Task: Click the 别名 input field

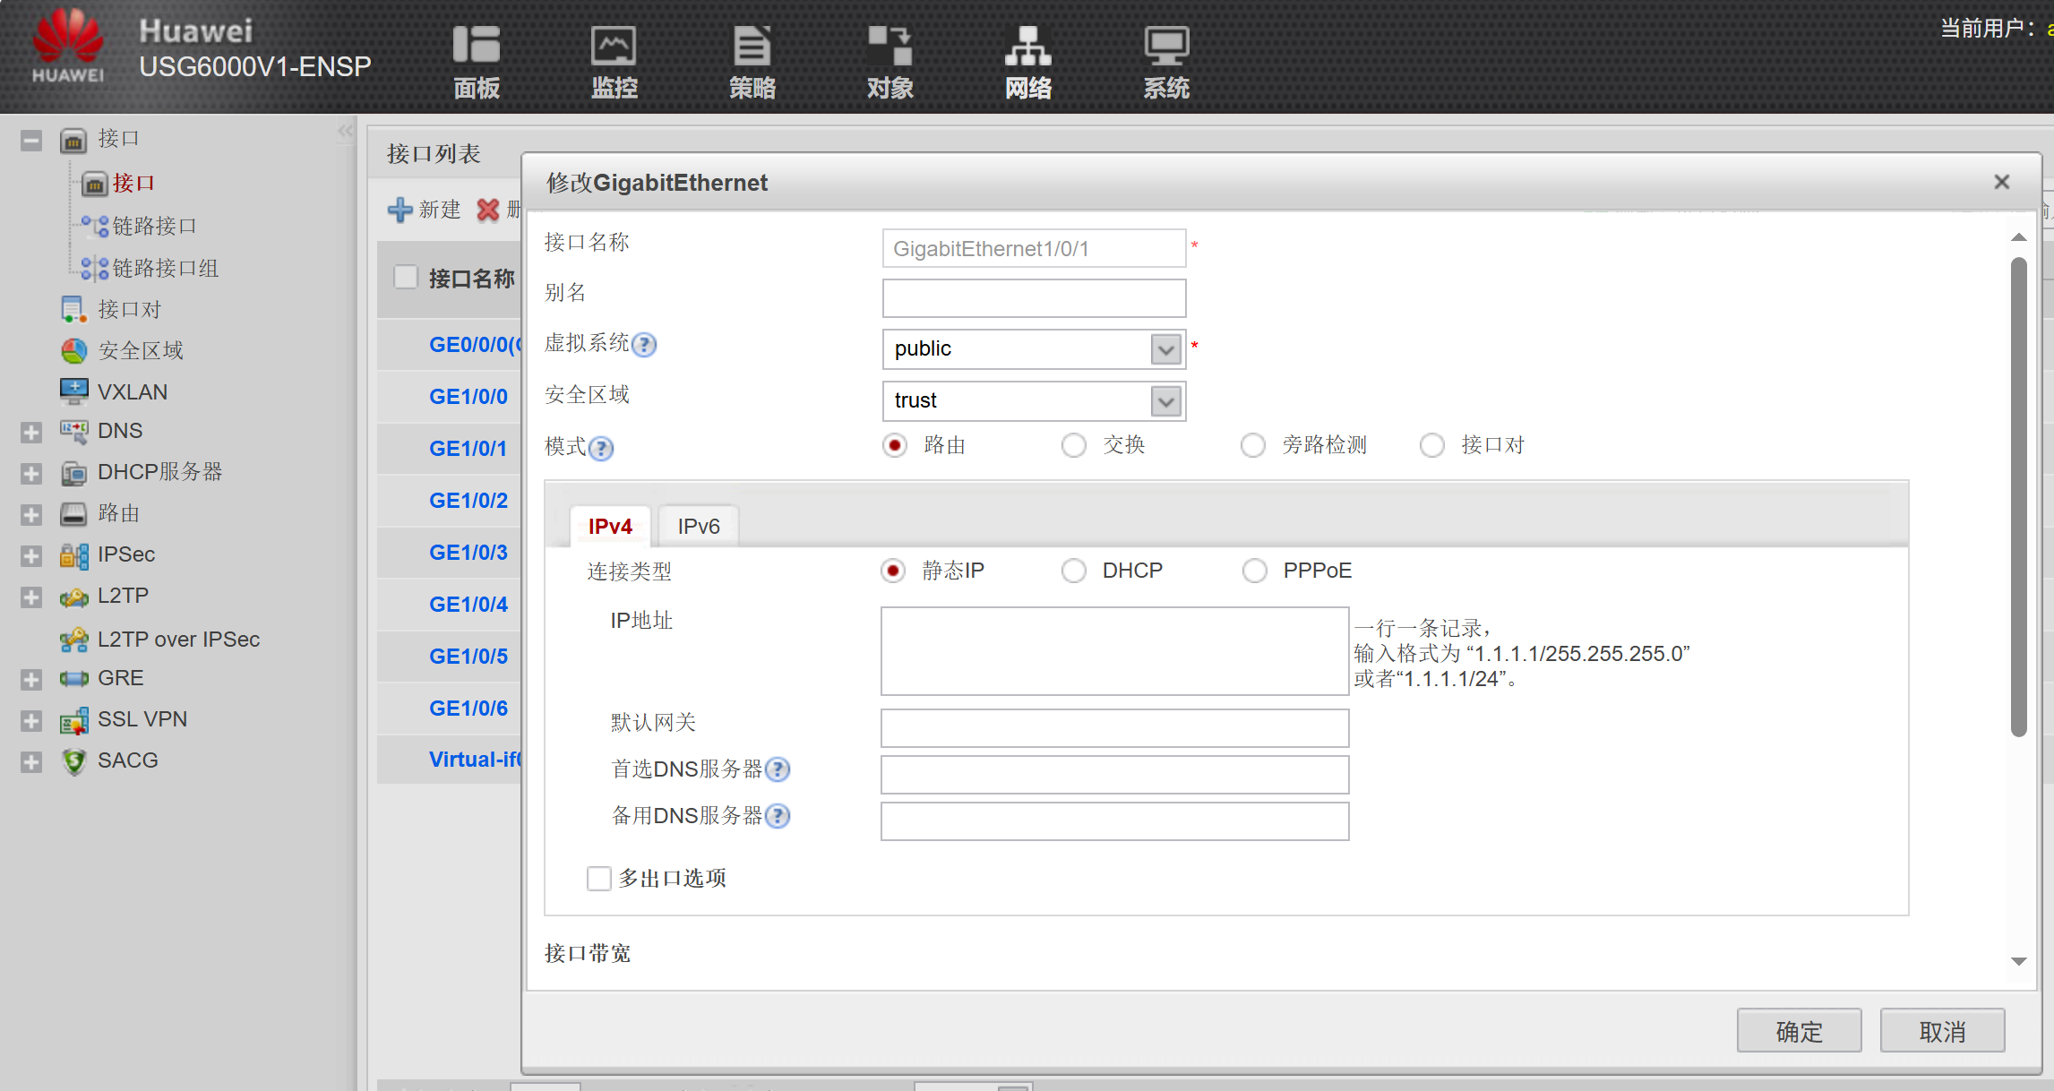Action: 1034,298
